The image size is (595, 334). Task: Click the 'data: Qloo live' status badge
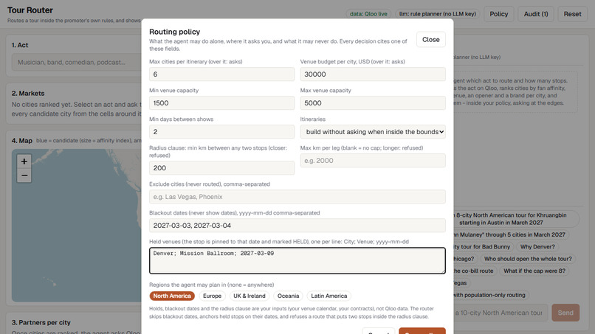[368, 14]
